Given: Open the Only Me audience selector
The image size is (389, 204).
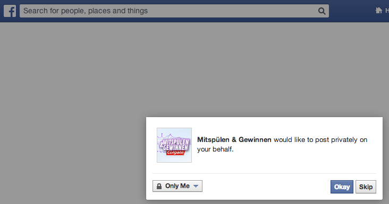Looking at the screenshot, I should pos(177,186).
